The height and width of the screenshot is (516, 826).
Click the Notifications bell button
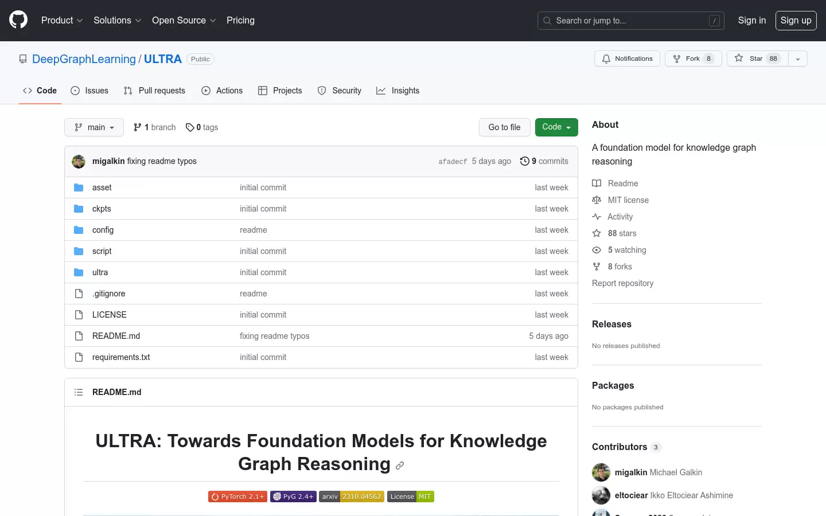tap(627, 58)
